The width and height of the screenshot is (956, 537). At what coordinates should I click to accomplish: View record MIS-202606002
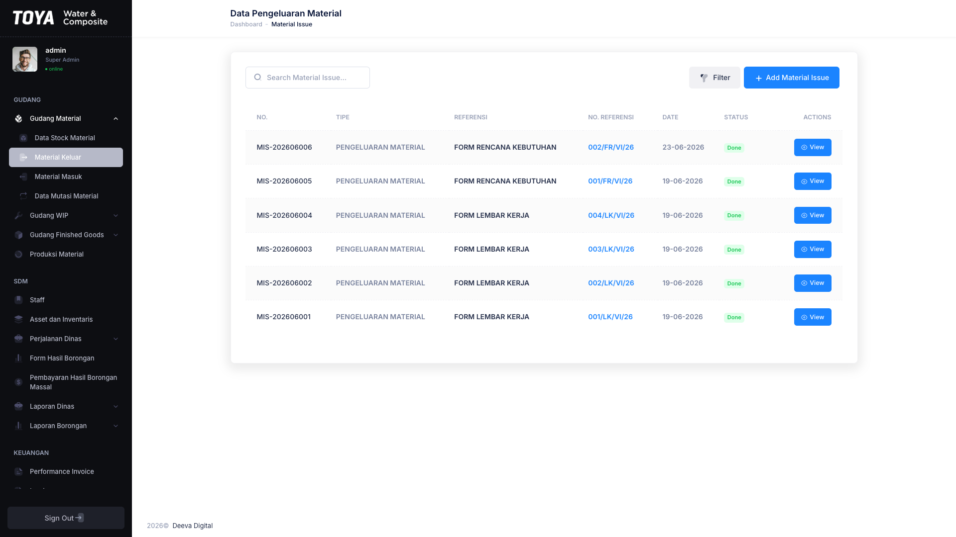tap(813, 283)
